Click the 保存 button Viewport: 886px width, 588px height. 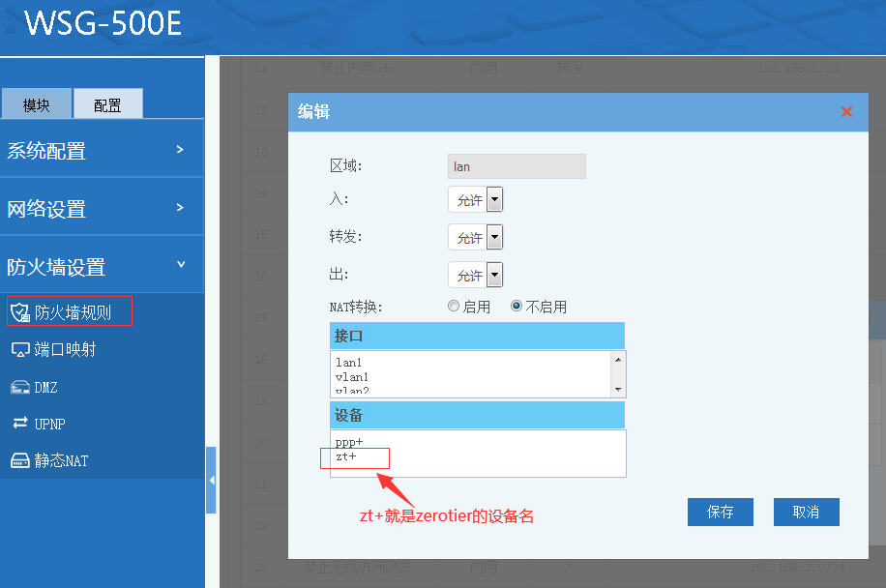pos(720,512)
